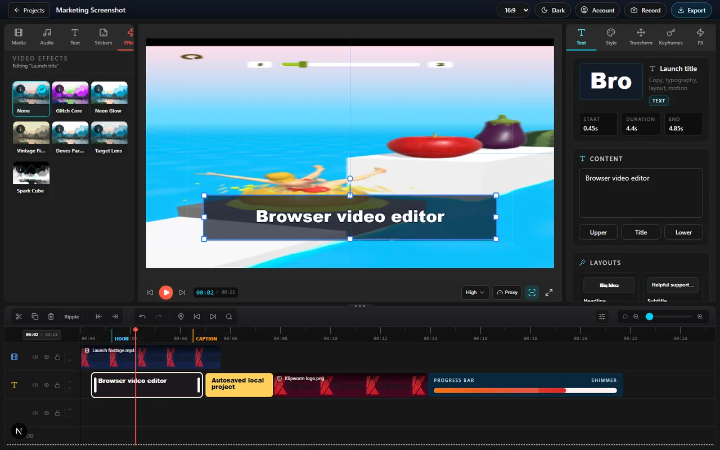Viewport: 720px width, 450px height.
Task: Open timeline settings sliders icon
Action: [x=602, y=317]
